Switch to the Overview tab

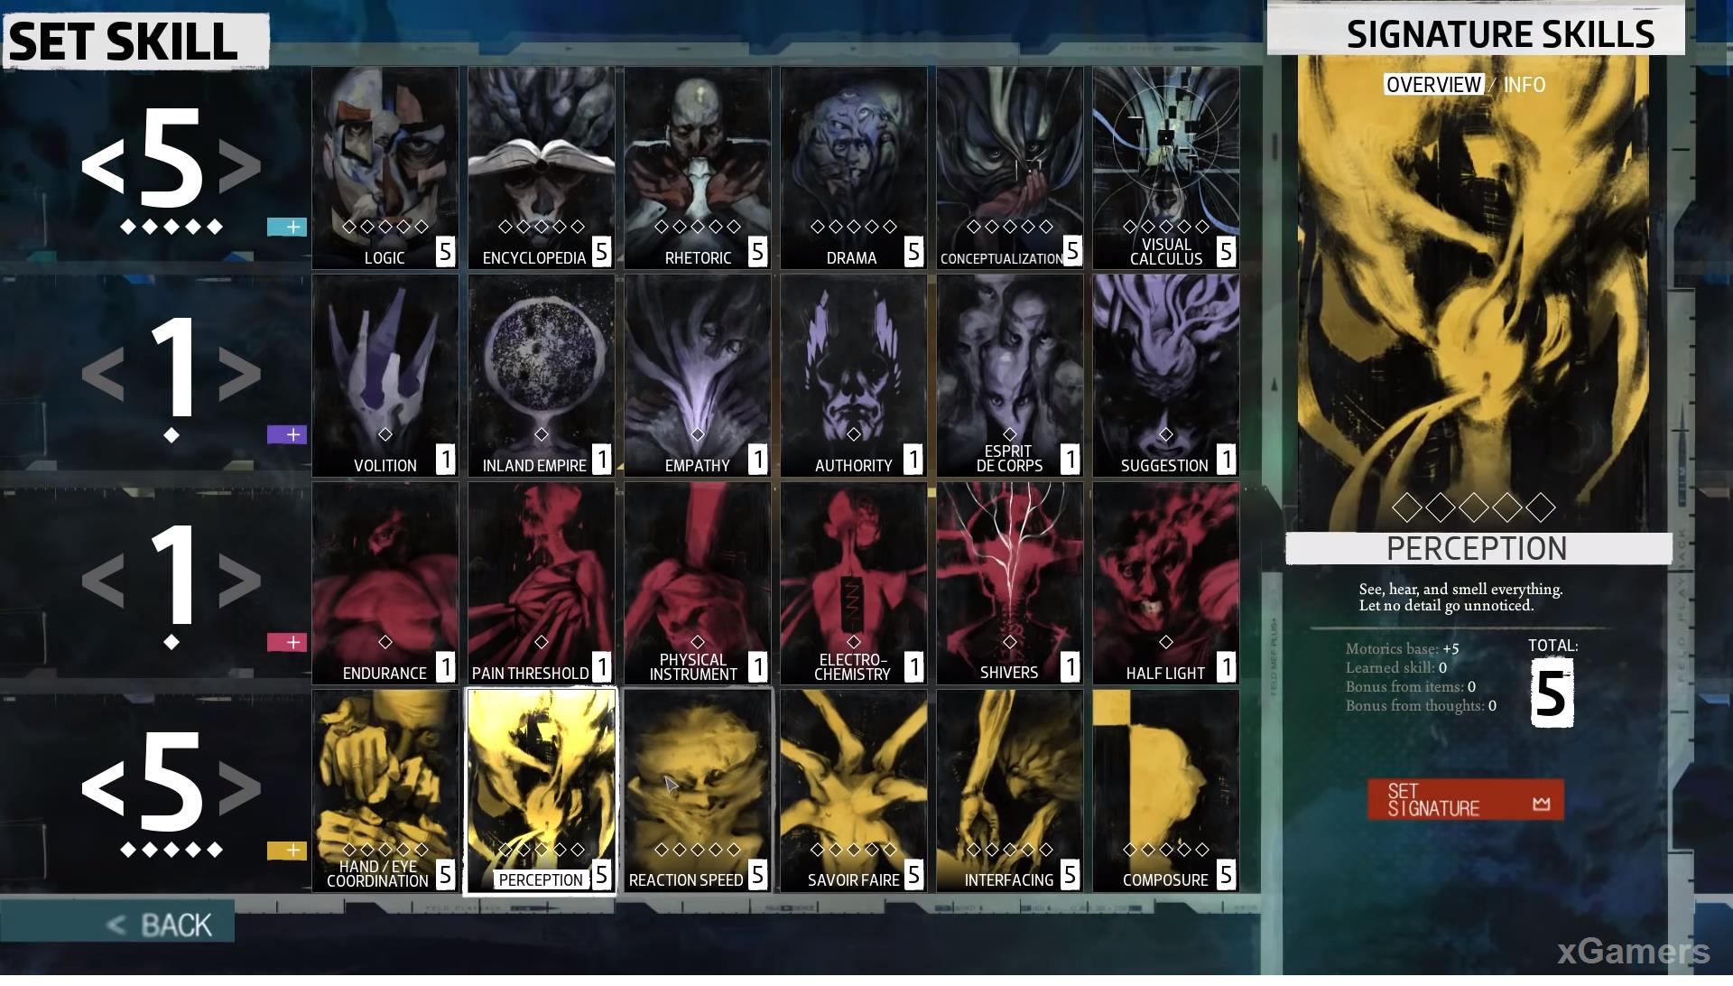pyautogui.click(x=1434, y=85)
